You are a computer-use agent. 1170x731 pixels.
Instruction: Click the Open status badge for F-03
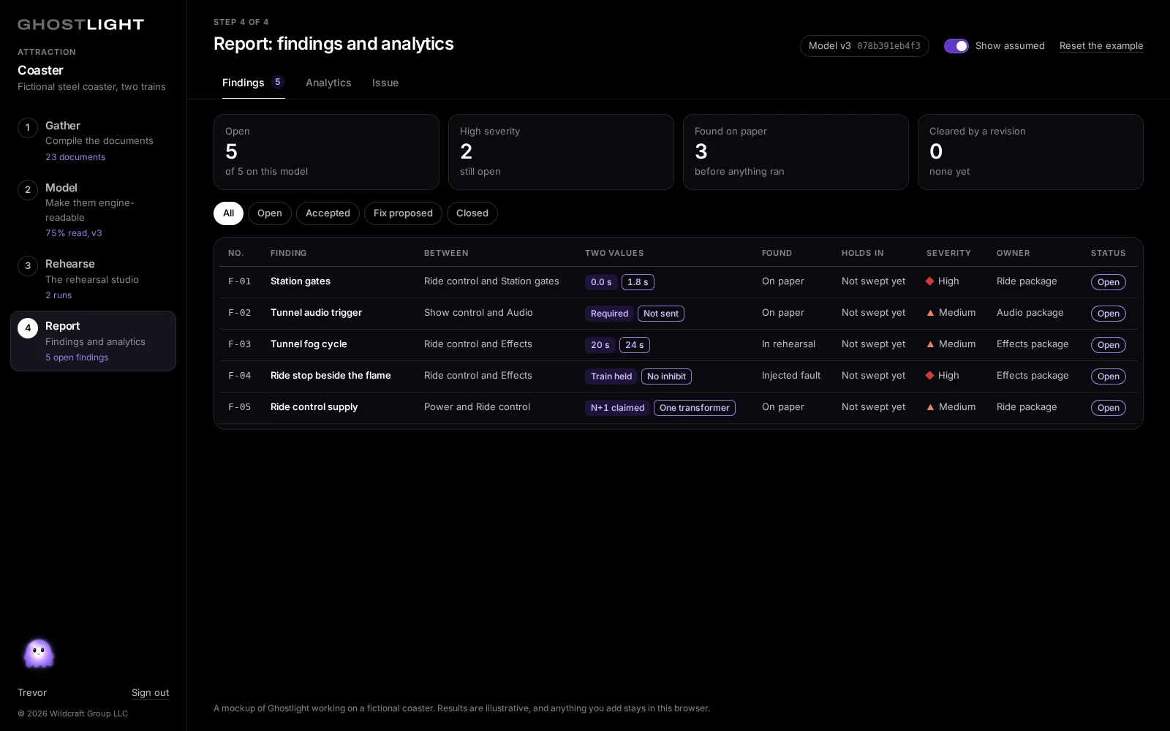click(1108, 345)
